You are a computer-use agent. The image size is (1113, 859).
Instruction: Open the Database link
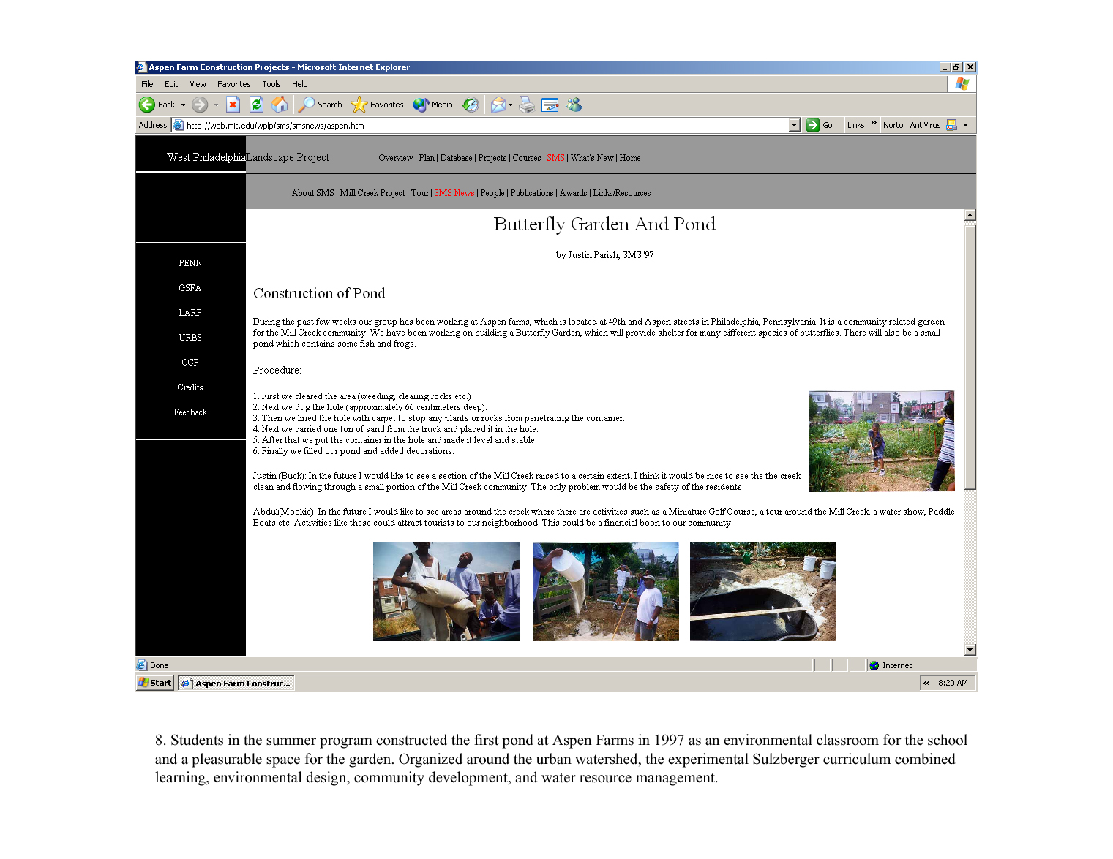pyautogui.click(x=456, y=158)
